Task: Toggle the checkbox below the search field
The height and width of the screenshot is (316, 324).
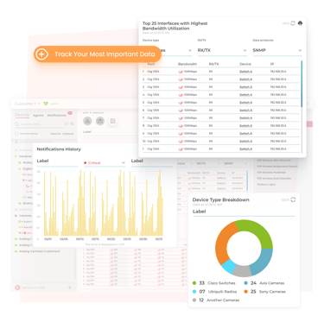Action: [16, 134]
